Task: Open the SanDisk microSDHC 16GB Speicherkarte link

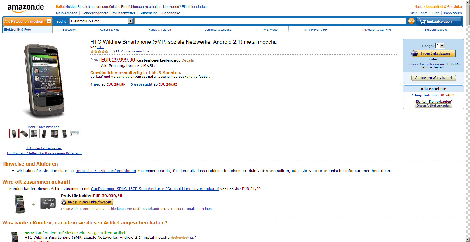Action: point(155,189)
